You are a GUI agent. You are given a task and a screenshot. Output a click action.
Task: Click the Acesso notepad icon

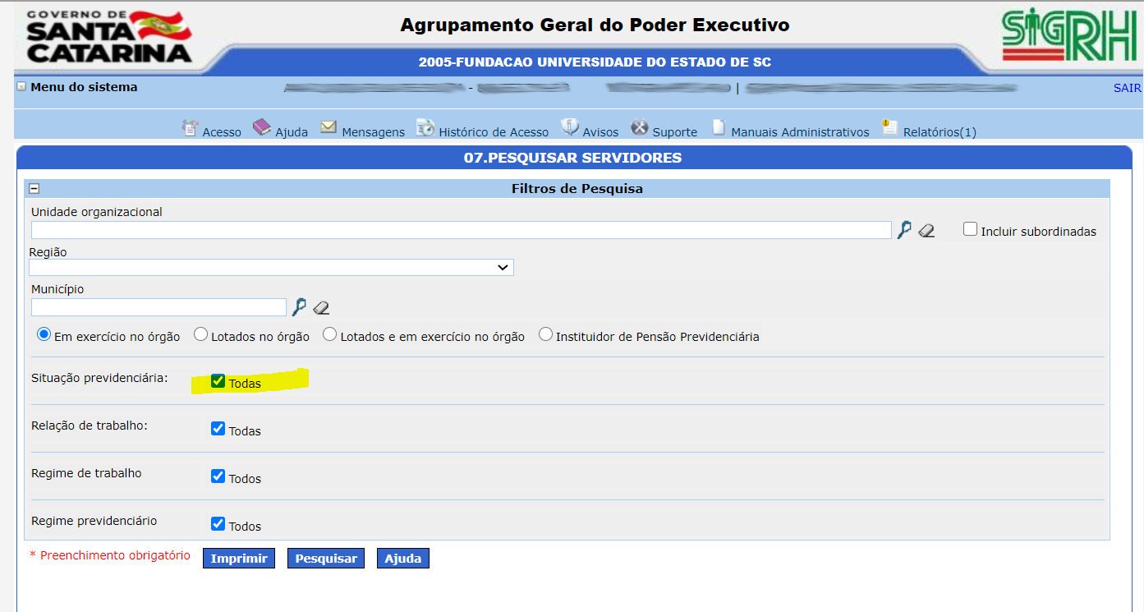(x=190, y=128)
